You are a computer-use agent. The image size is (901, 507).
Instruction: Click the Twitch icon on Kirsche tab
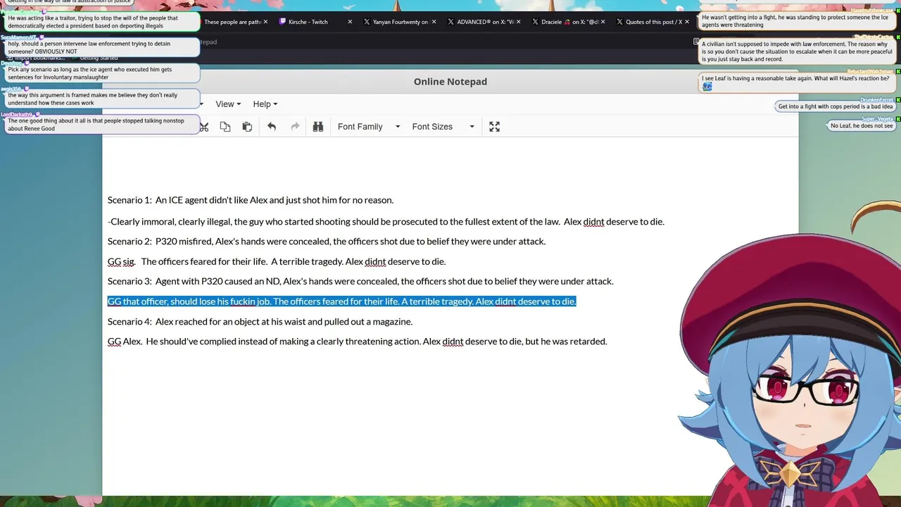point(283,22)
